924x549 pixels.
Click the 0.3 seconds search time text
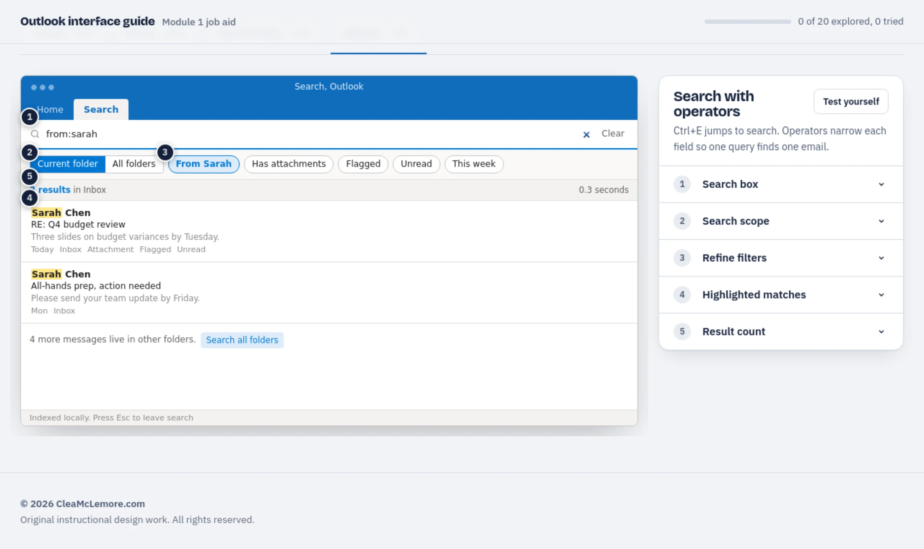tap(603, 190)
